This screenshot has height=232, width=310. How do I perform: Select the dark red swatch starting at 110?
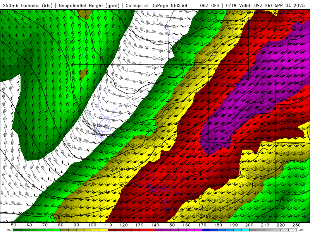tap(112, 230)
